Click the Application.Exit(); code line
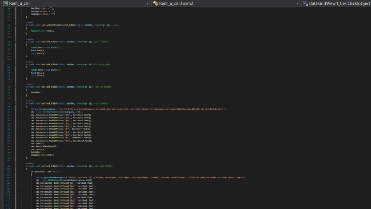The height and width of the screenshot is (209, 371). click(42, 31)
